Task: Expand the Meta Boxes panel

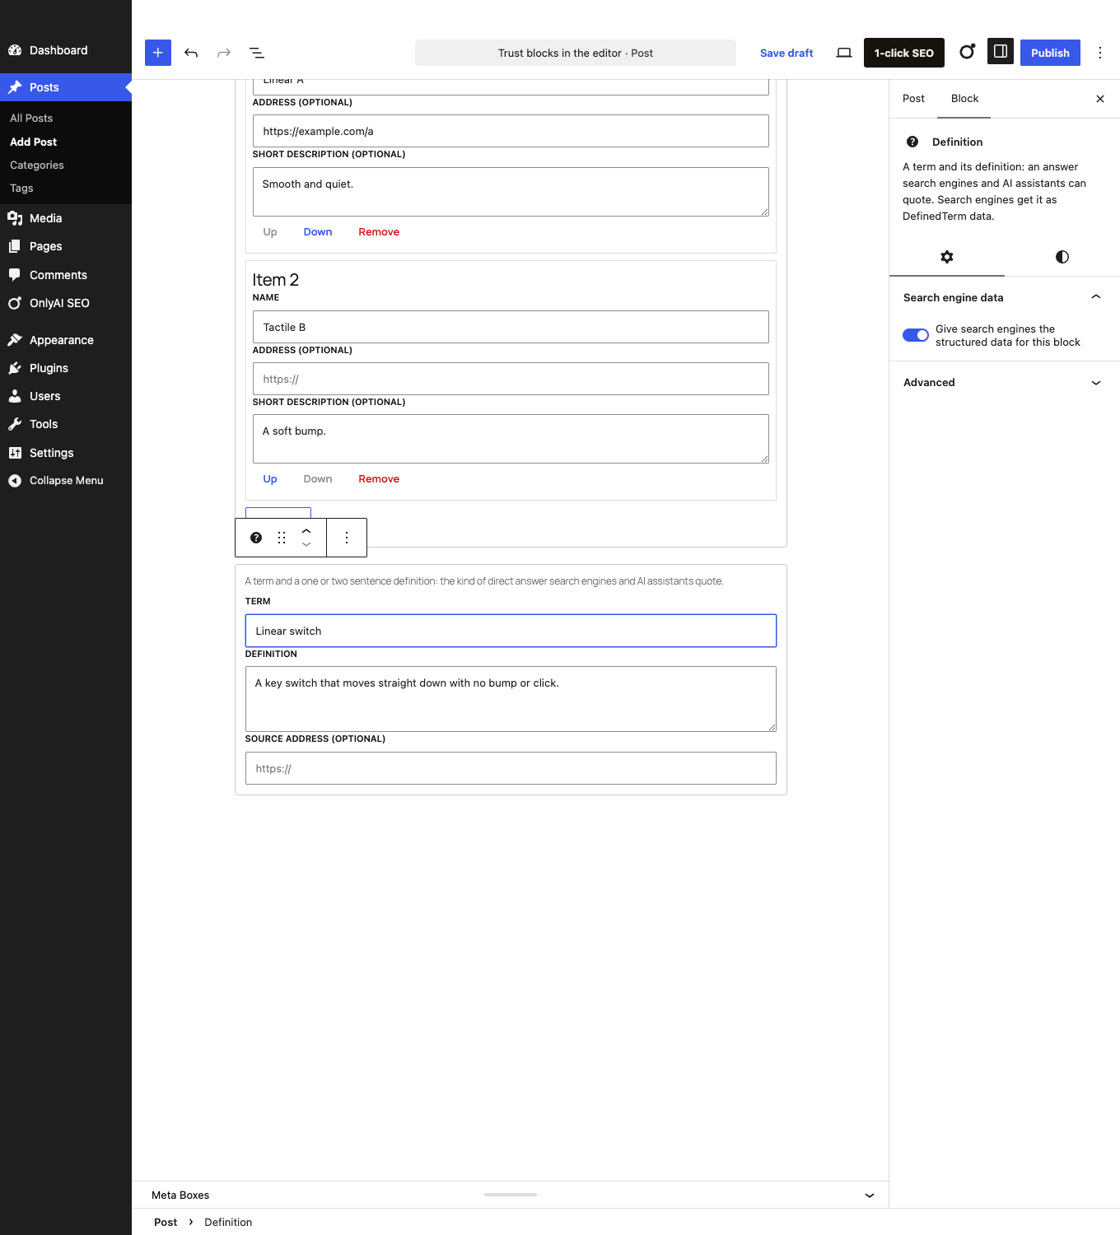Action: coord(511,1195)
